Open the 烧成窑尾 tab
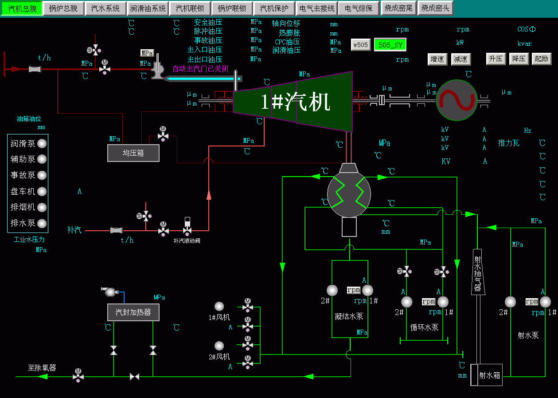The width and height of the screenshot is (558, 398). pyautogui.click(x=398, y=8)
